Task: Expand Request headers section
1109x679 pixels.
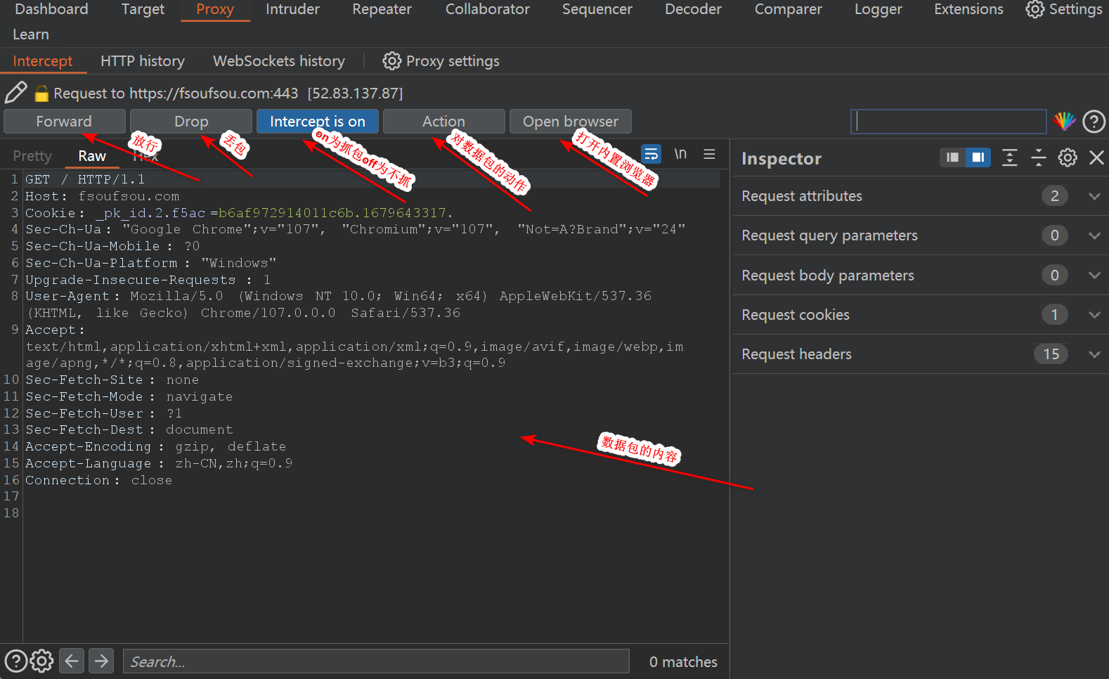Action: pos(1094,354)
